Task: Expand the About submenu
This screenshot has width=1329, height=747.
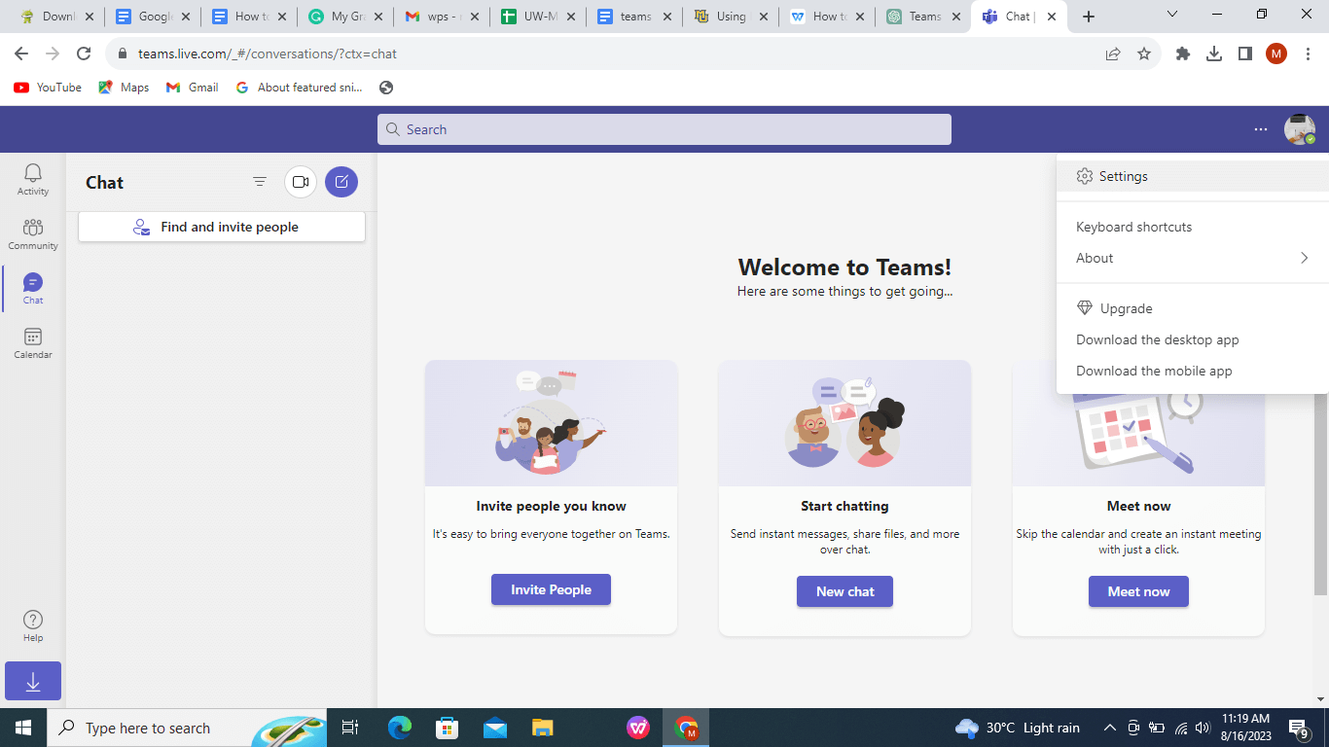Action: (1192, 258)
